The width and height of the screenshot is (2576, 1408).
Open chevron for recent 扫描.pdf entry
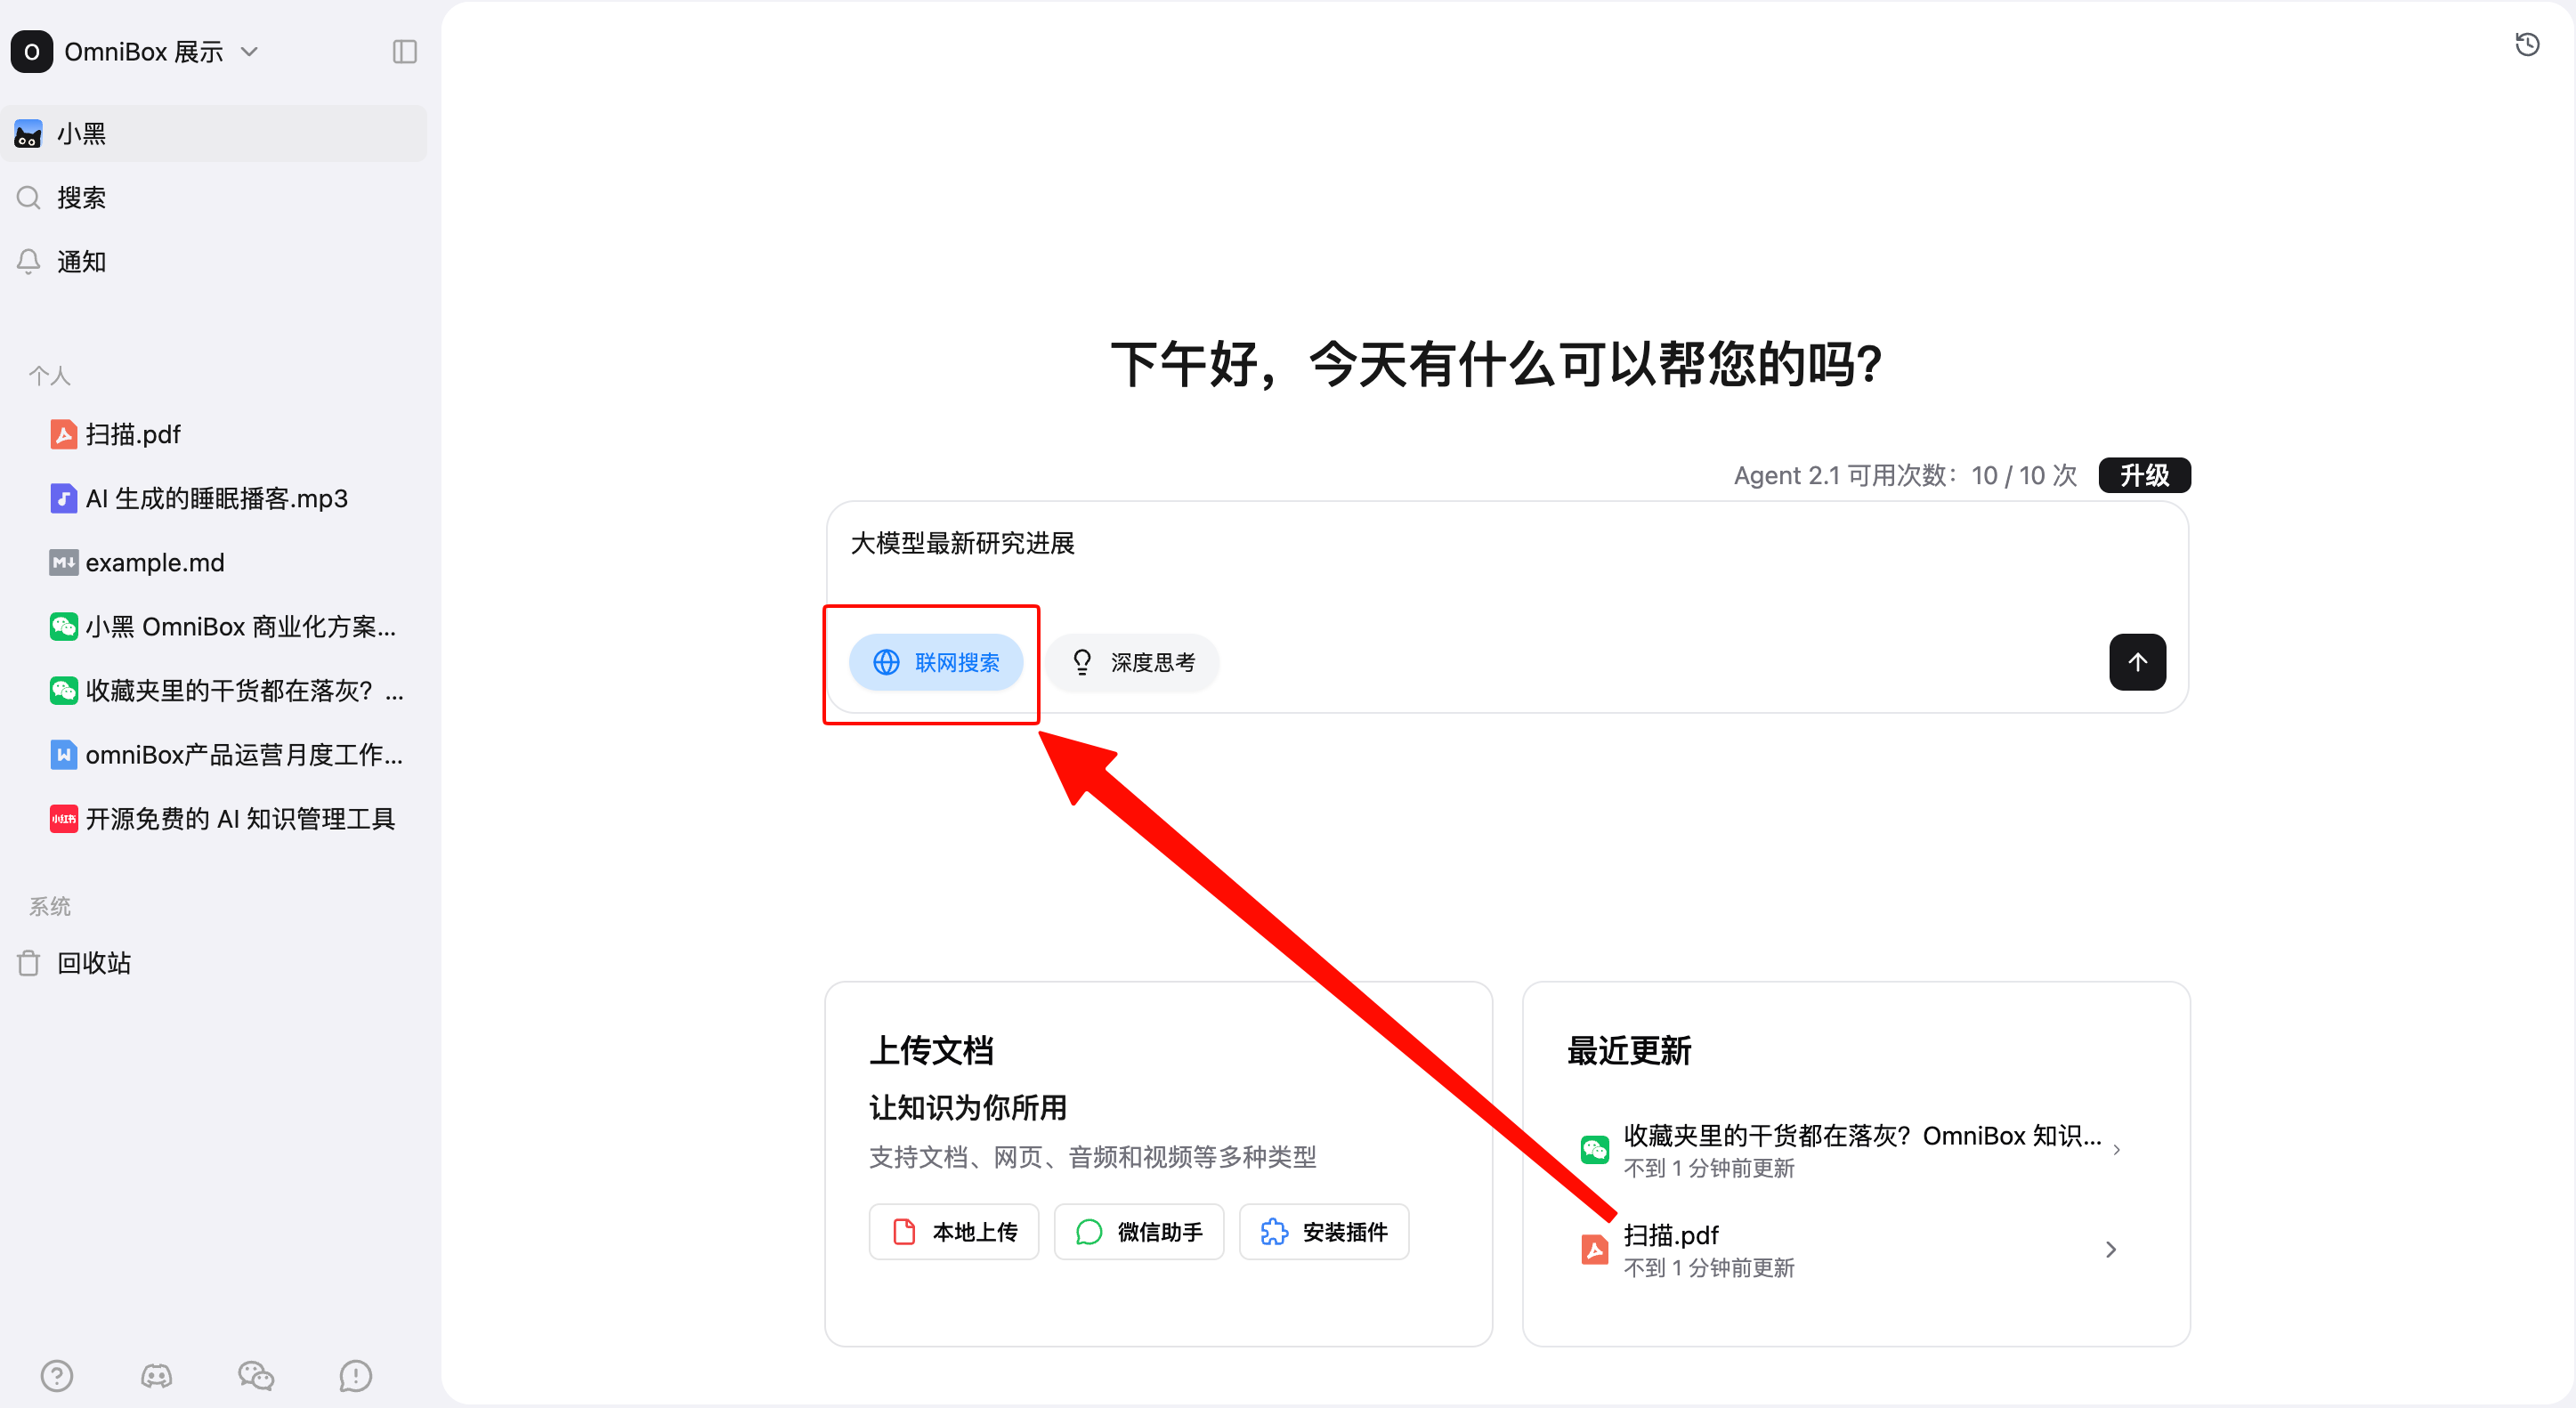[x=2110, y=1249]
